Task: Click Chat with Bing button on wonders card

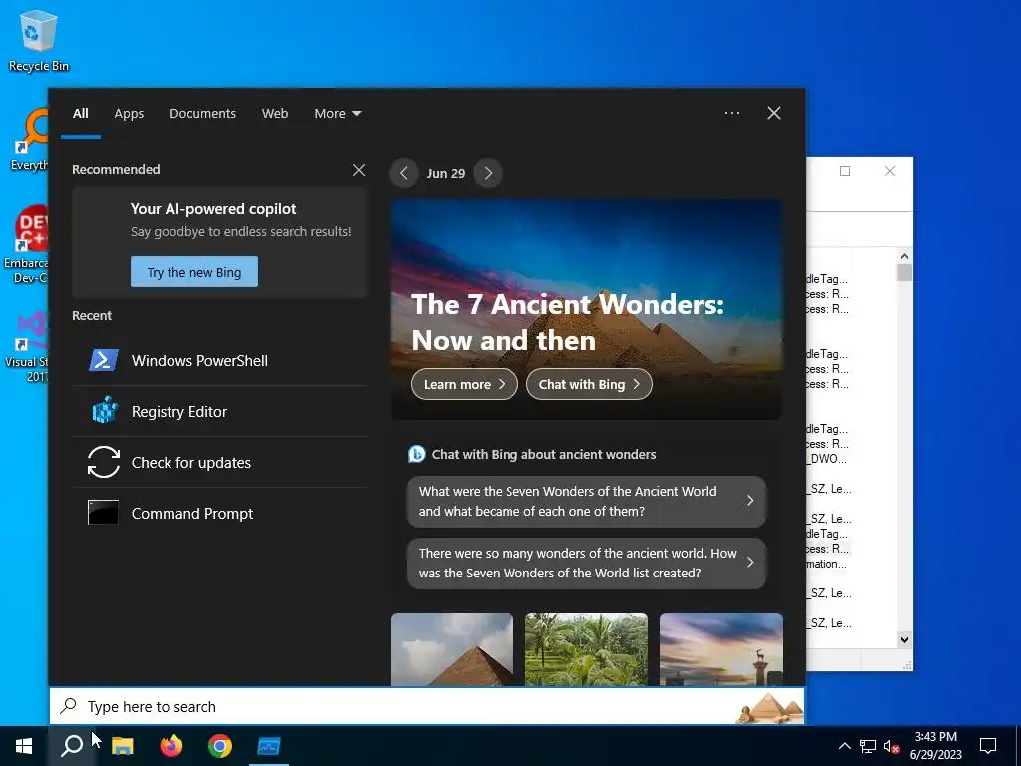Action: click(589, 384)
